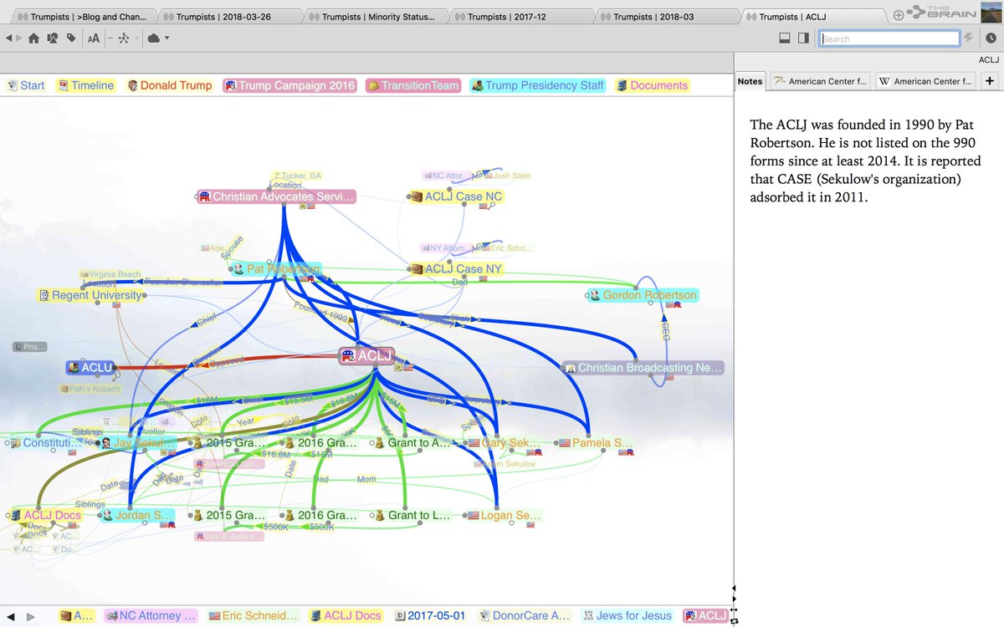Open the tags icon in toolbar
1004x627 pixels.
70,38
